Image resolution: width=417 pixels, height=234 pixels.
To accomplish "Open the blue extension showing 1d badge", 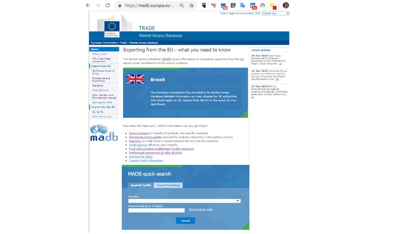I will [224, 6].
